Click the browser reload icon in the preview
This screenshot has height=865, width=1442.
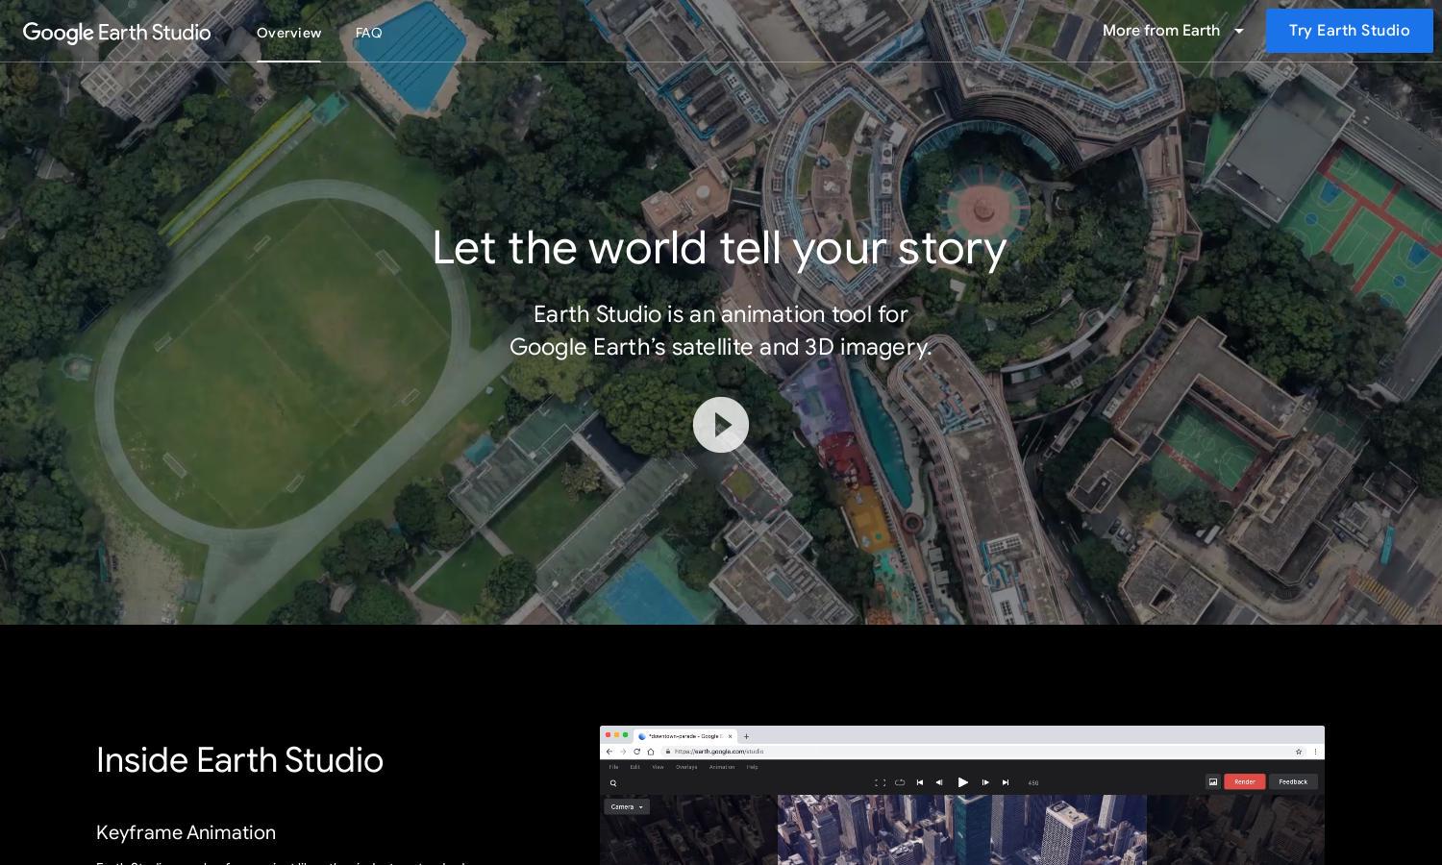coord(636,752)
